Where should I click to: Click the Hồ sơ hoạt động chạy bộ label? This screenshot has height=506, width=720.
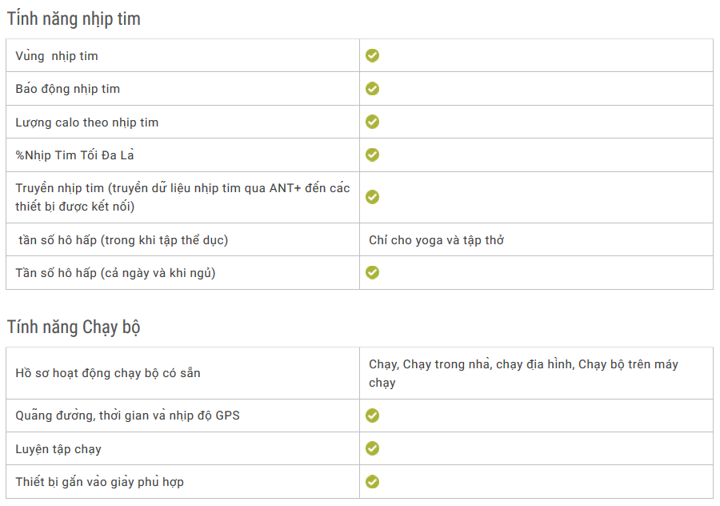coord(108,373)
